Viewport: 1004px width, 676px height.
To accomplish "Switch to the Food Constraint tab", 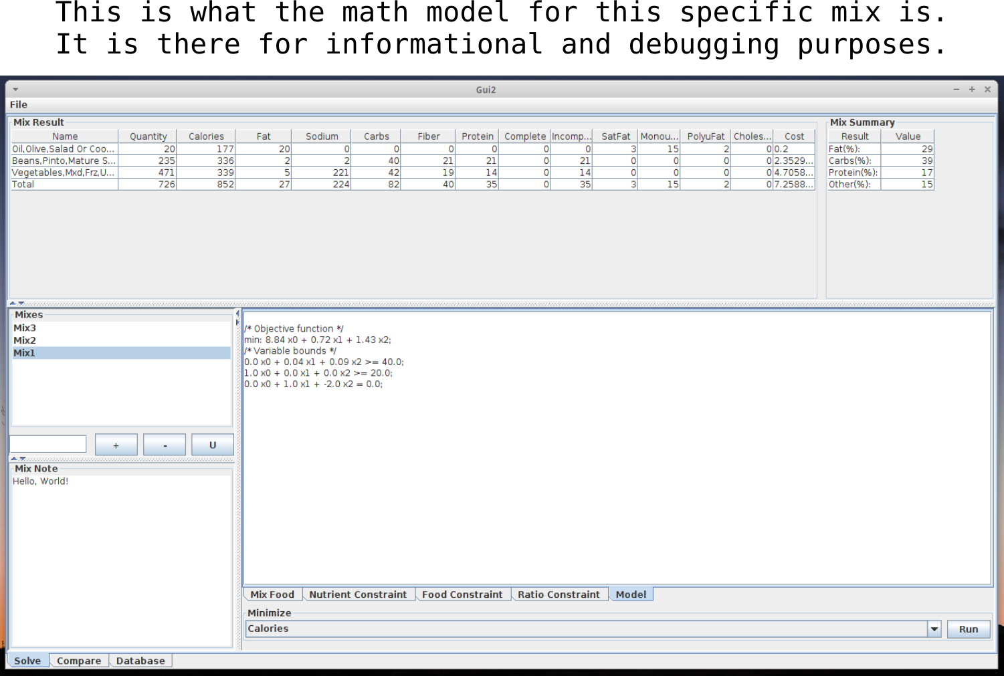I will pyautogui.click(x=462, y=594).
